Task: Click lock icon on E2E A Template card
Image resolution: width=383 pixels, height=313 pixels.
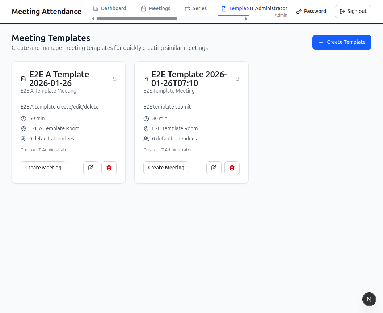Action: [x=114, y=79]
